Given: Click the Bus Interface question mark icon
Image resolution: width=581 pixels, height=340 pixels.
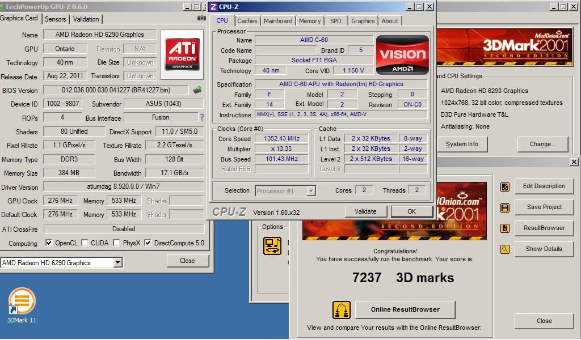Looking at the screenshot, I should coord(202,117).
